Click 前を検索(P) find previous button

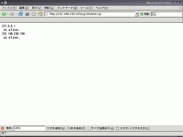click(x=76, y=128)
